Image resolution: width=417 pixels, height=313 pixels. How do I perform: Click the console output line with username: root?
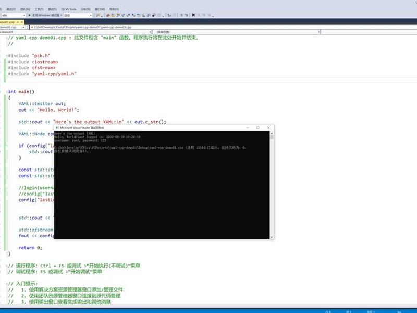tap(80, 140)
